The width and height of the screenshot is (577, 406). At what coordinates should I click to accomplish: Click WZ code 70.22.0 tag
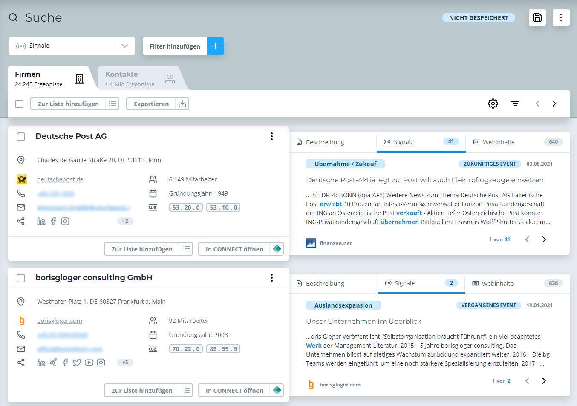[186, 349]
